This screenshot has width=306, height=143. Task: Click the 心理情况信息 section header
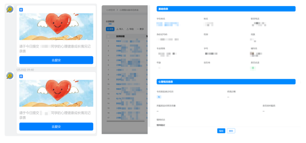tap(226, 82)
